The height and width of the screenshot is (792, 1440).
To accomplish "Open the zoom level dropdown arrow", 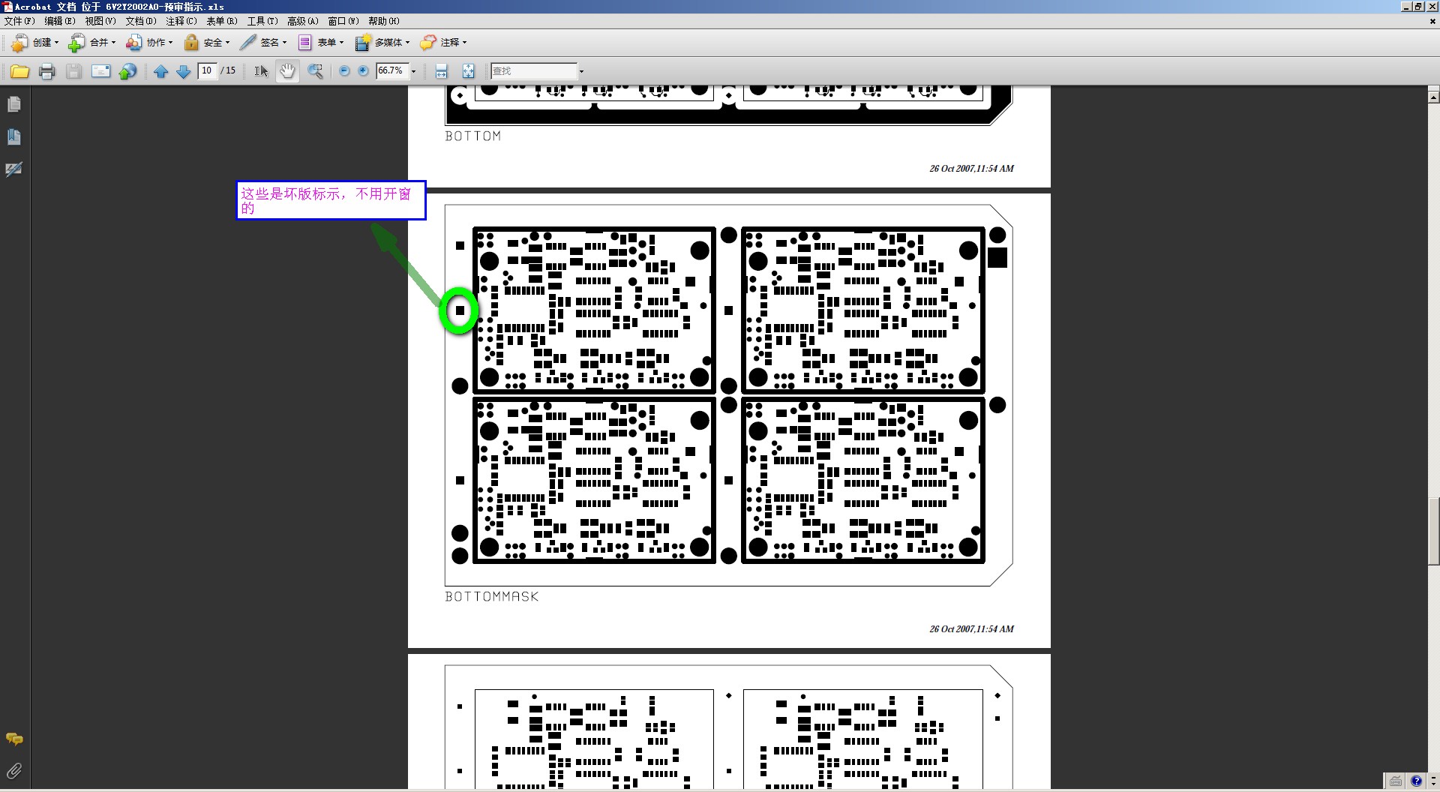I will pyautogui.click(x=413, y=71).
